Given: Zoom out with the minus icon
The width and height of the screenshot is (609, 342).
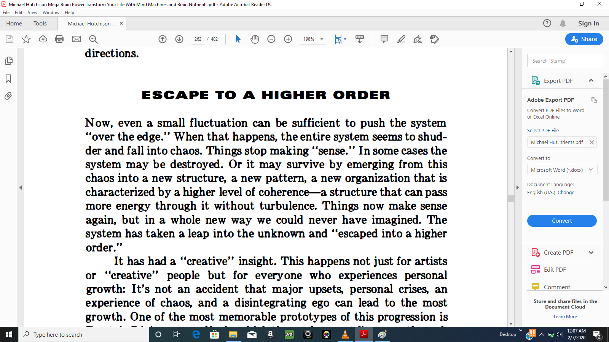Looking at the screenshot, I should (271, 39).
